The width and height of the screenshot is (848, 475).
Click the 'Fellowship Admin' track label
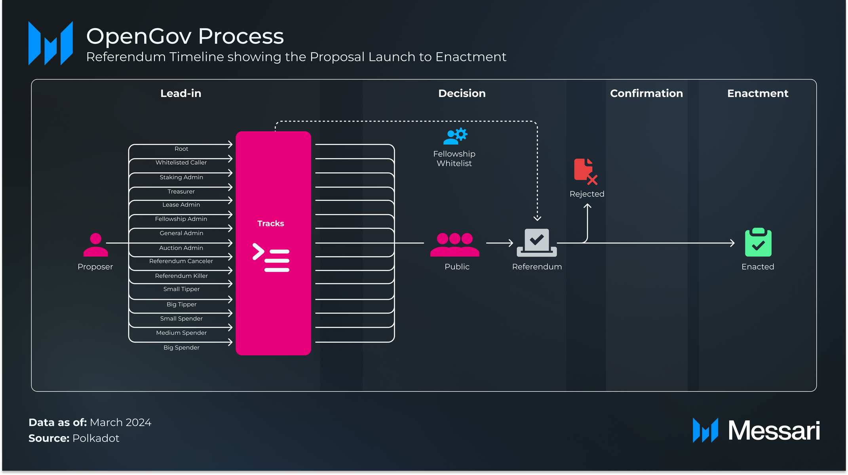(x=181, y=219)
